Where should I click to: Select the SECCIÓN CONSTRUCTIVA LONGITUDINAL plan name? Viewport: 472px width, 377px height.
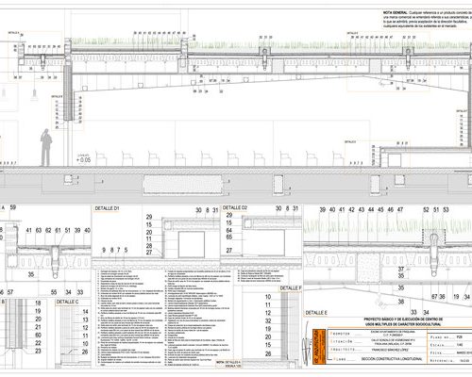point(392,358)
